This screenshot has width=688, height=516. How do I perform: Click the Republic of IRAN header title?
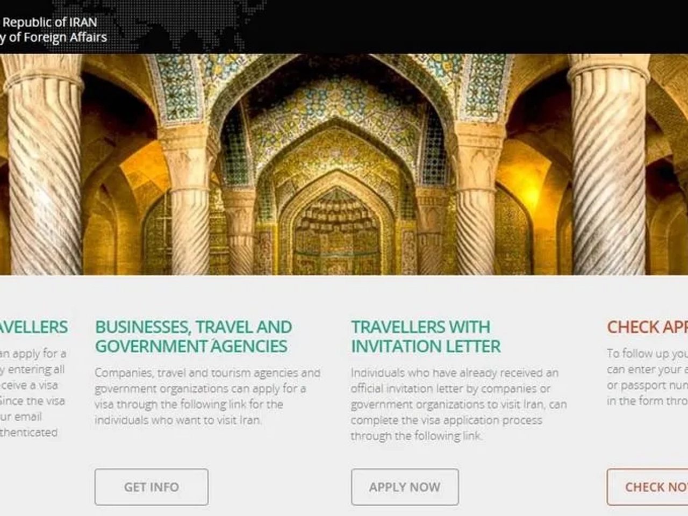tap(49, 22)
